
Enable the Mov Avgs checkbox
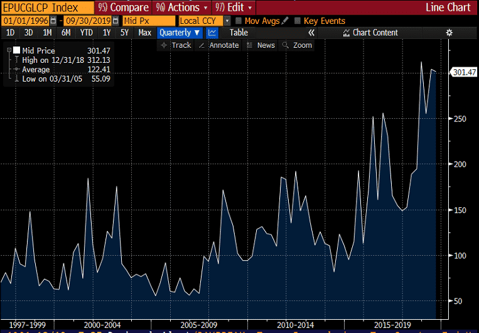point(239,21)
